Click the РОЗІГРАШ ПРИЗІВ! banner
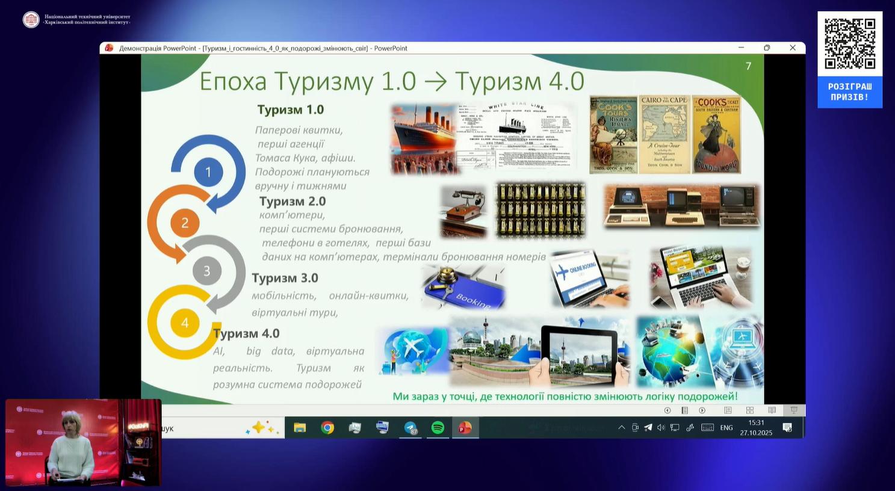Image resolution: width=895 pixels, height=491 pixels. pyautogui.click(x=850, y=92)
